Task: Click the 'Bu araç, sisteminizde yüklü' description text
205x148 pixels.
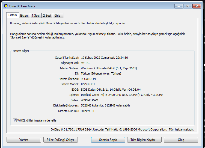Action: 68,23
